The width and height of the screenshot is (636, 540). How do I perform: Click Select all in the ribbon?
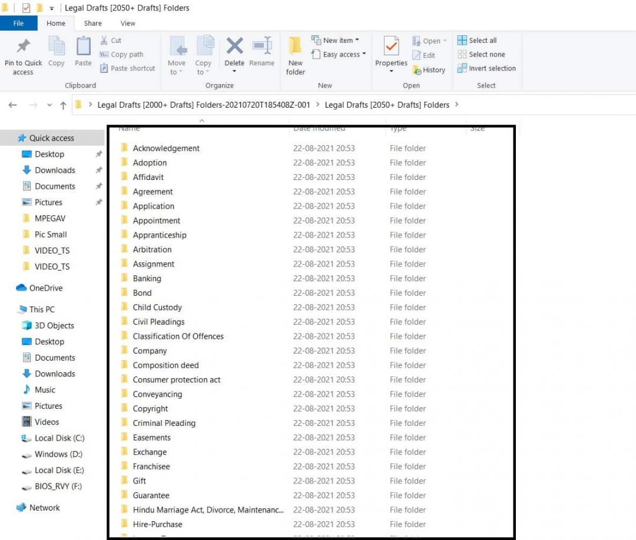click(x=478, y=41)
